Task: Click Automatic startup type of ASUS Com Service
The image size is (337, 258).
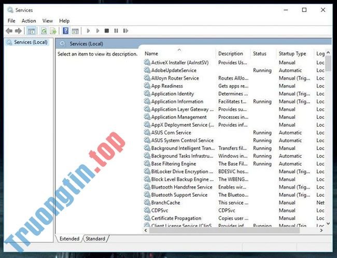Action: [x=290, y=132]
